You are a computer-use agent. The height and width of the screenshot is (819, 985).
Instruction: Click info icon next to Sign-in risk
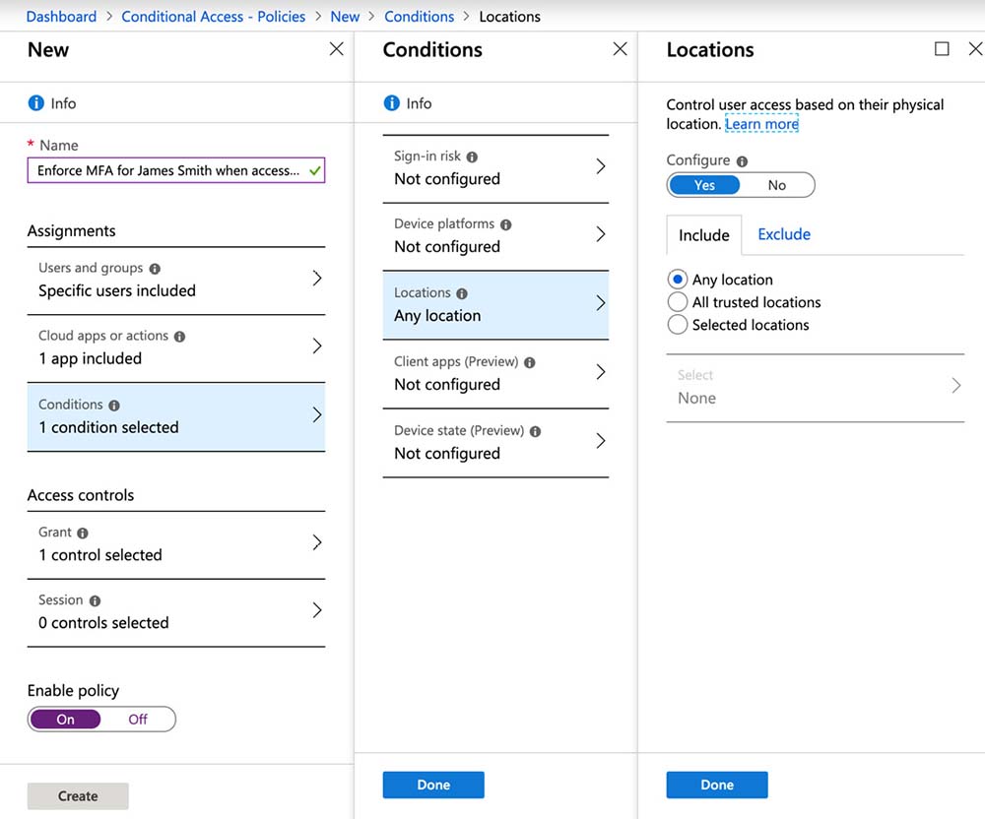(x=472, y=157)
